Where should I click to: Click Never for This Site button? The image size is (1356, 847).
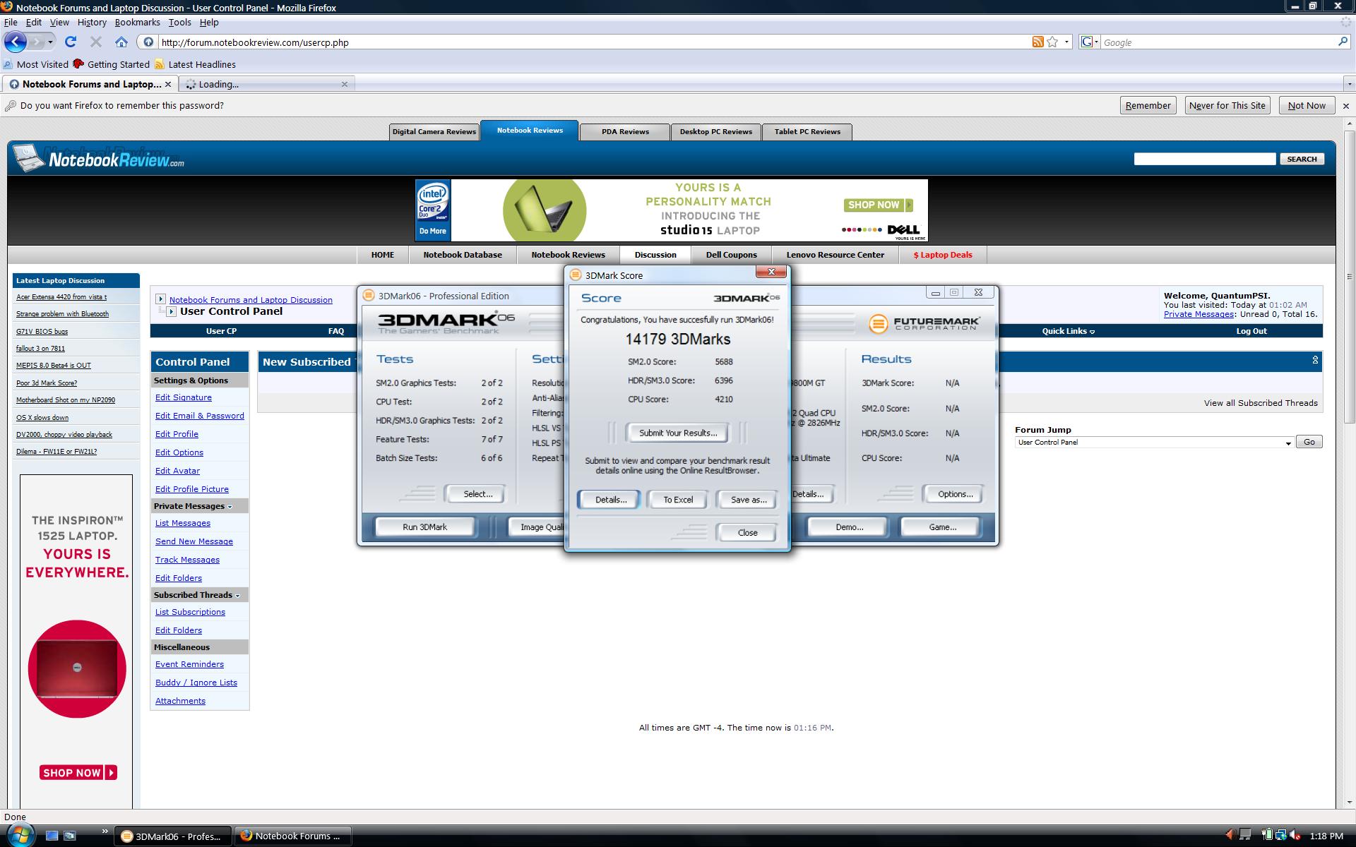click(1227, 105)
